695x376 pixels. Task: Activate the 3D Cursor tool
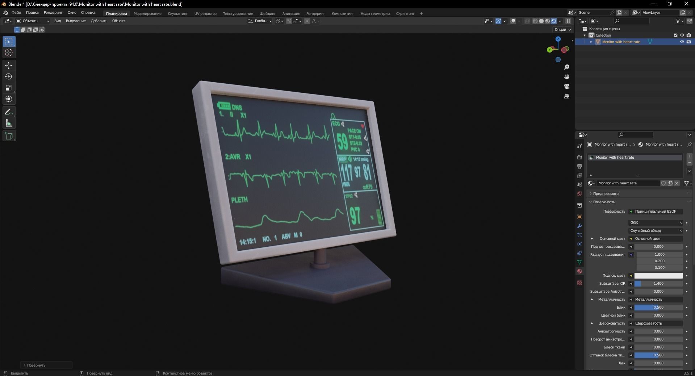point(9,53)
